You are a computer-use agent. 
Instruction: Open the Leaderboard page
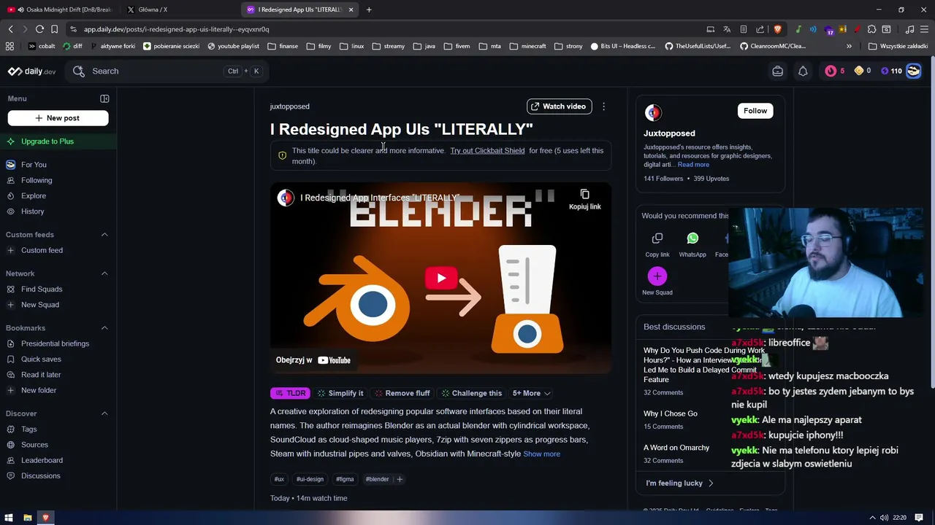(x=42, y=460)
